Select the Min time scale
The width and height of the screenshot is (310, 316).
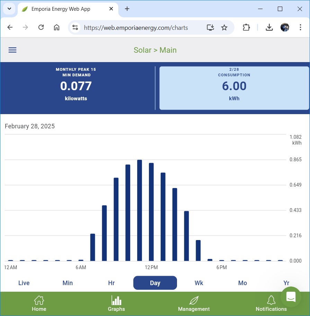point(68,283)
